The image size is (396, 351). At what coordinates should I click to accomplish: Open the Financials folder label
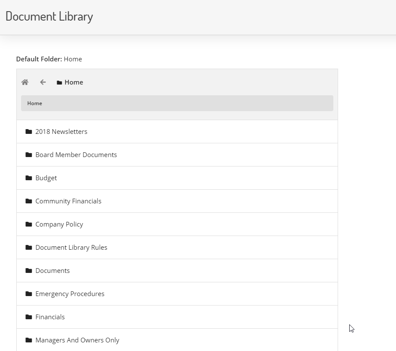coord(50,317)
